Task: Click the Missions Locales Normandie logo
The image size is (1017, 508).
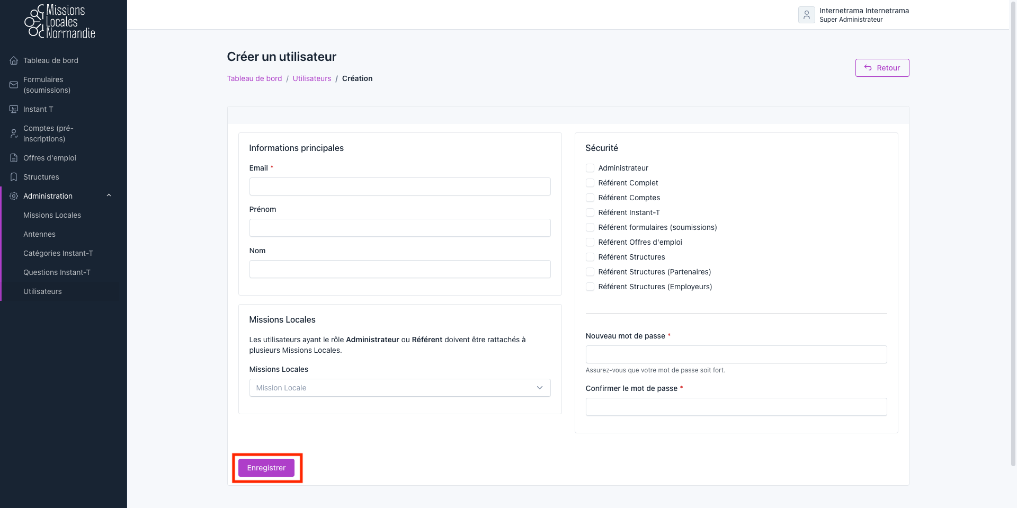Action: pyautogui.click(x=60, y=22)
